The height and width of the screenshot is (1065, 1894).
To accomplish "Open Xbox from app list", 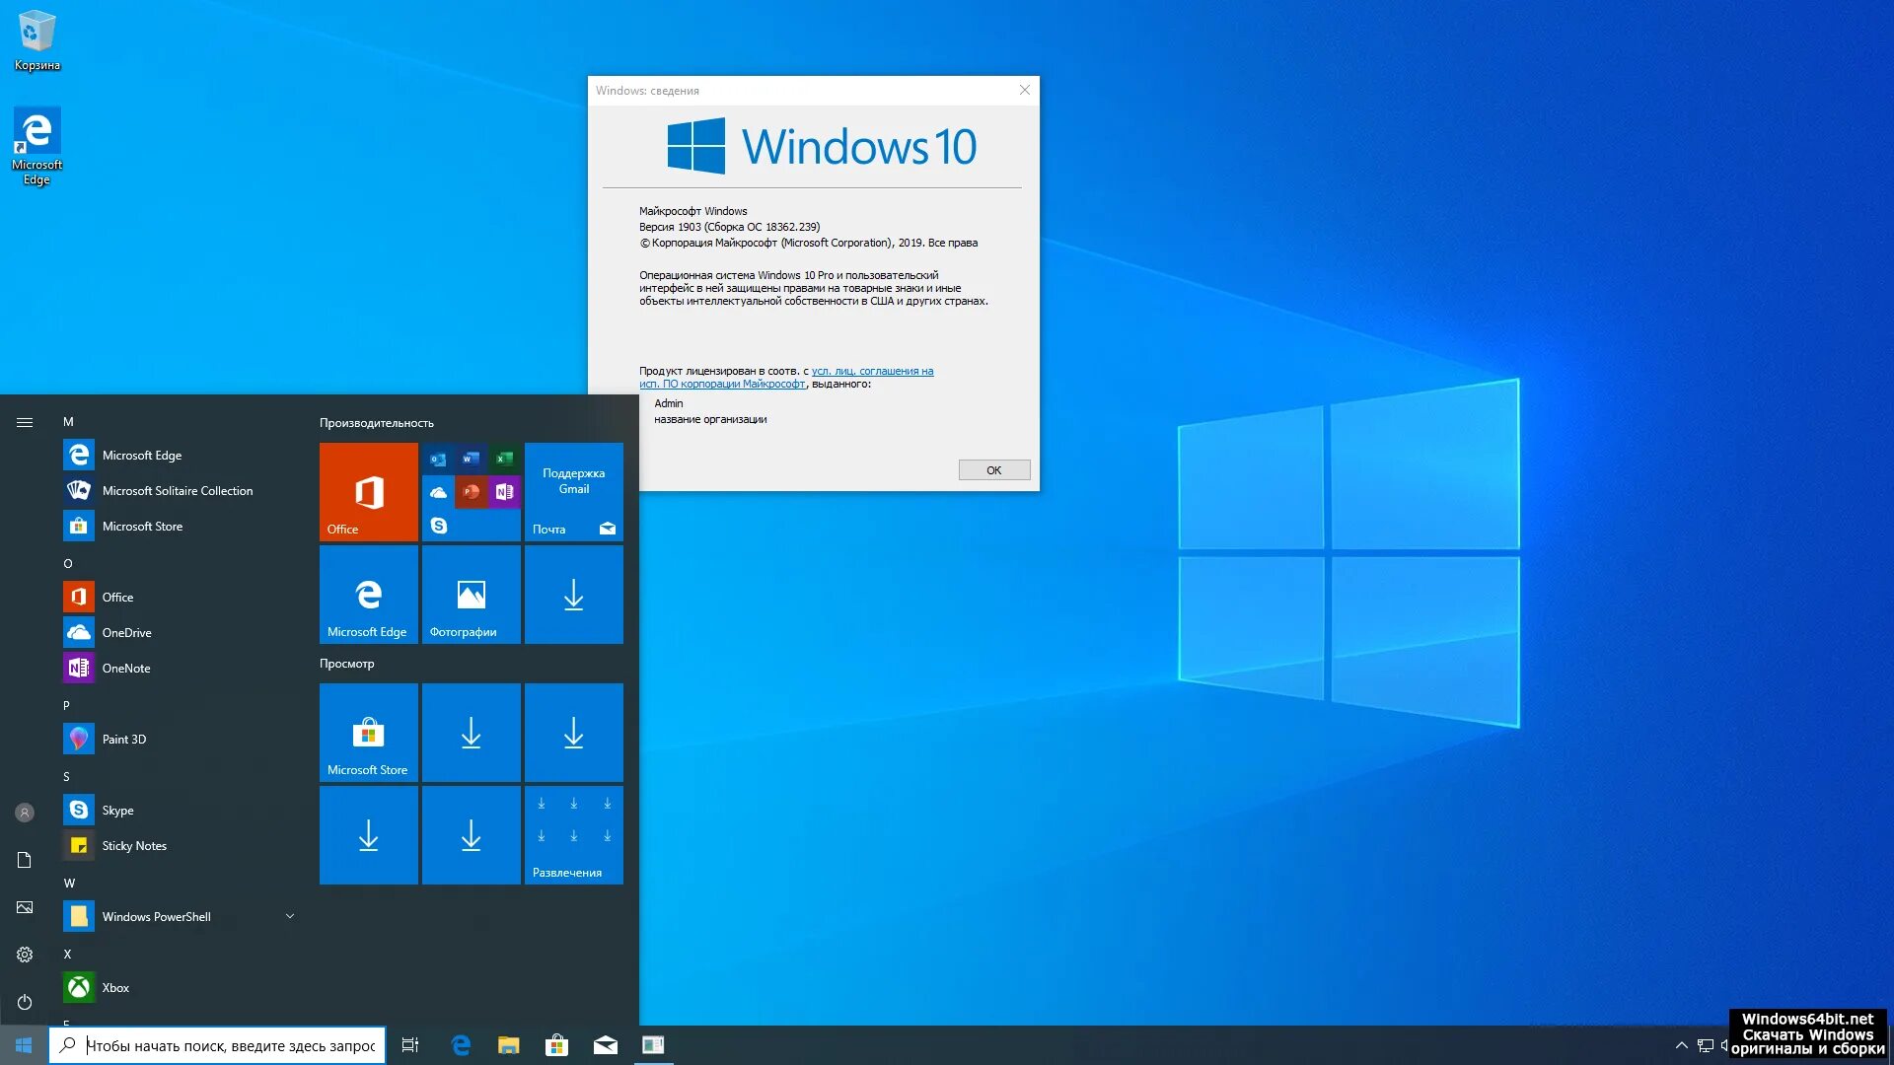I will (x=114, y=987).
